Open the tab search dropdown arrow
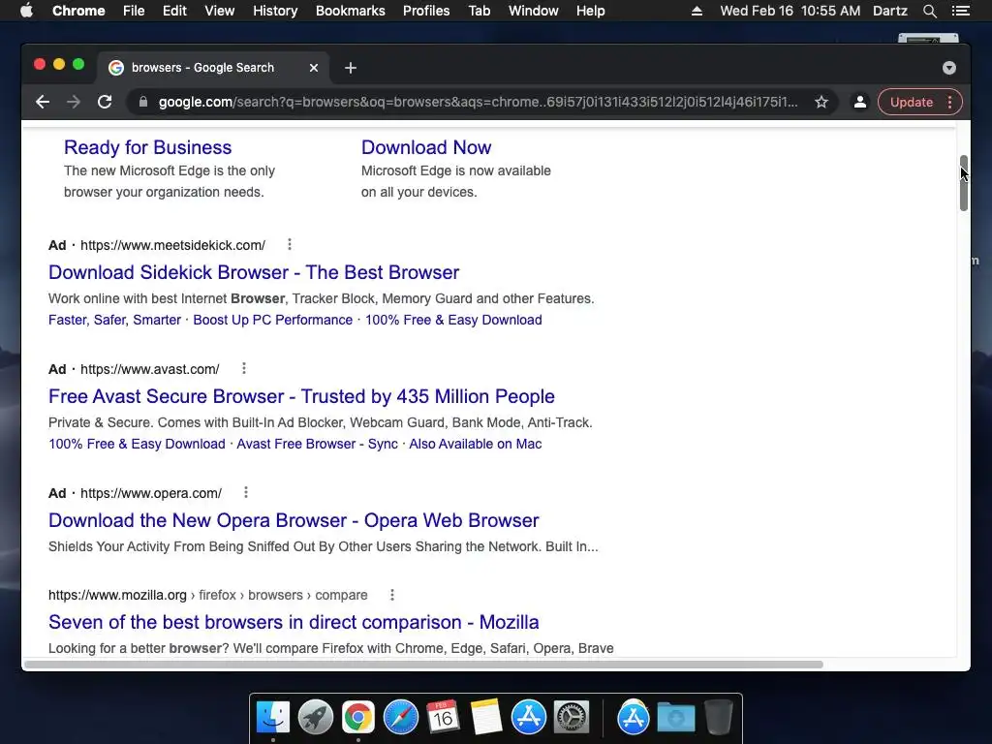Viewport: 992px width, 744px height. pyautogui.click(x=949, y=68)
